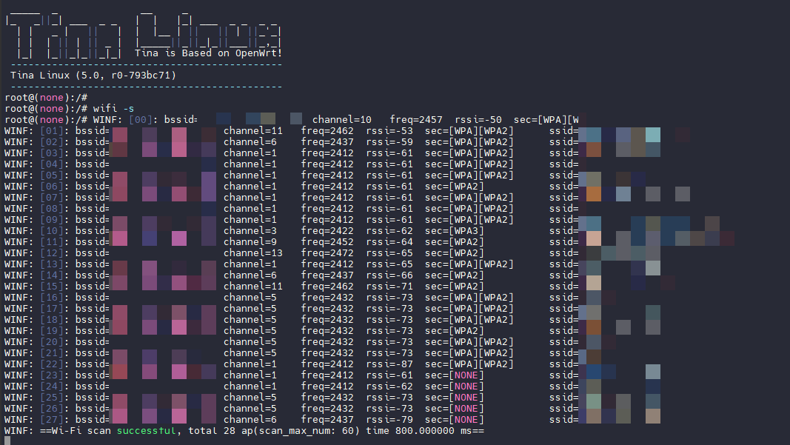Click 'rssi=-87' on entry [22]

pos(389,364)
